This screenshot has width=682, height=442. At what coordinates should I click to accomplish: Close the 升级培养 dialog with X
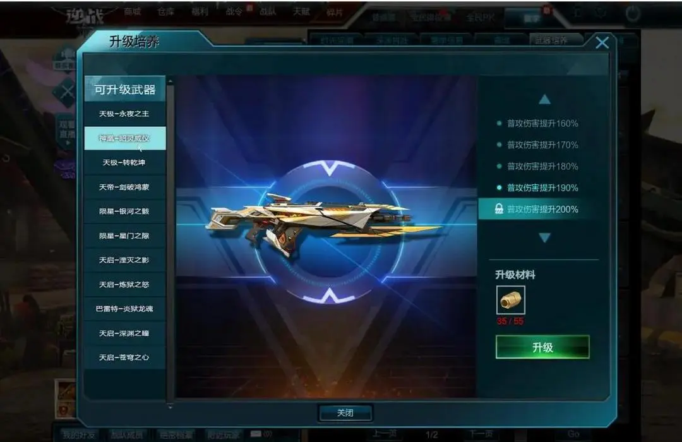tap(602, 43)
